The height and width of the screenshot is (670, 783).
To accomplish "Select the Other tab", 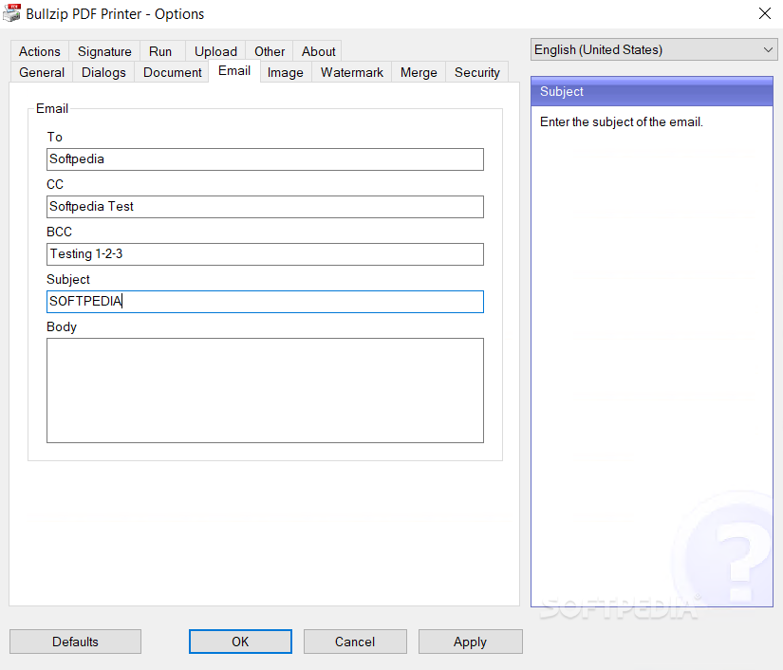I will click(270, 51).
